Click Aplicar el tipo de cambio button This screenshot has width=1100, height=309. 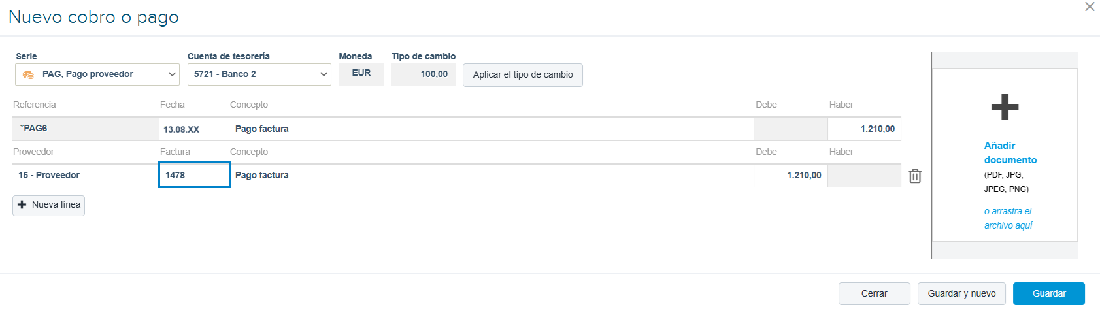pyautogui.click(x=523, y=74)
